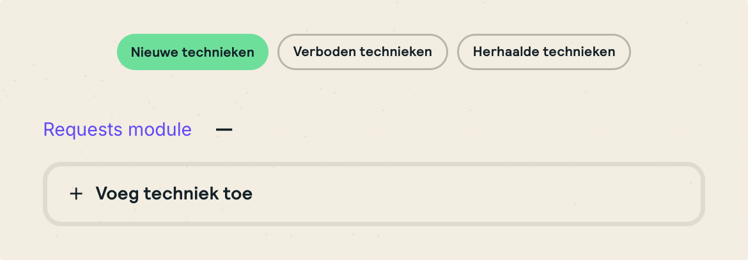The image size is (748, 260).
Task: Activate the Herhaalde technieken filter pill
Action: (544, 52)
